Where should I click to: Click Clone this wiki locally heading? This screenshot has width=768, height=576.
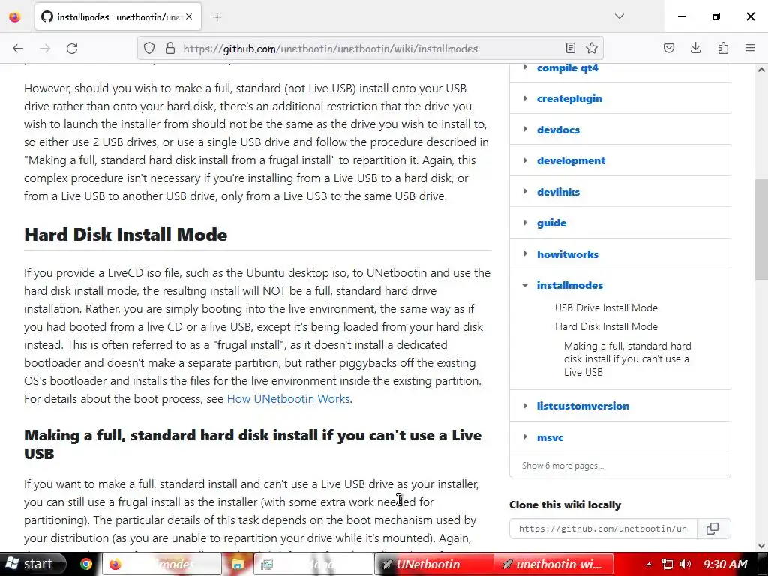(565, 505)
